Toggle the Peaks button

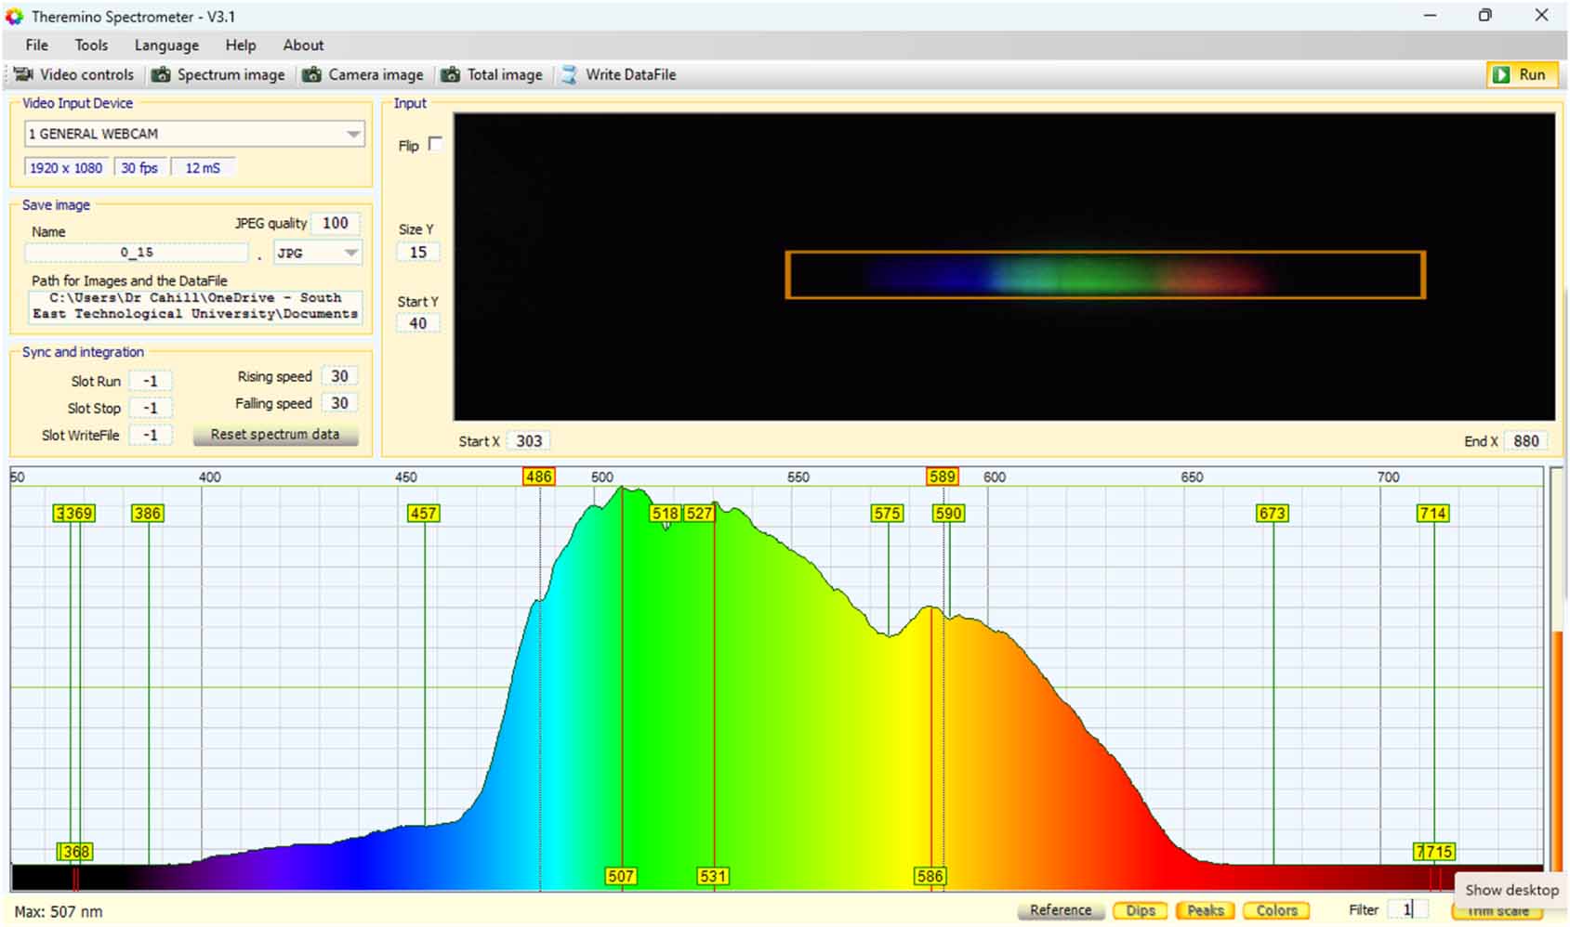point(1206,910)
